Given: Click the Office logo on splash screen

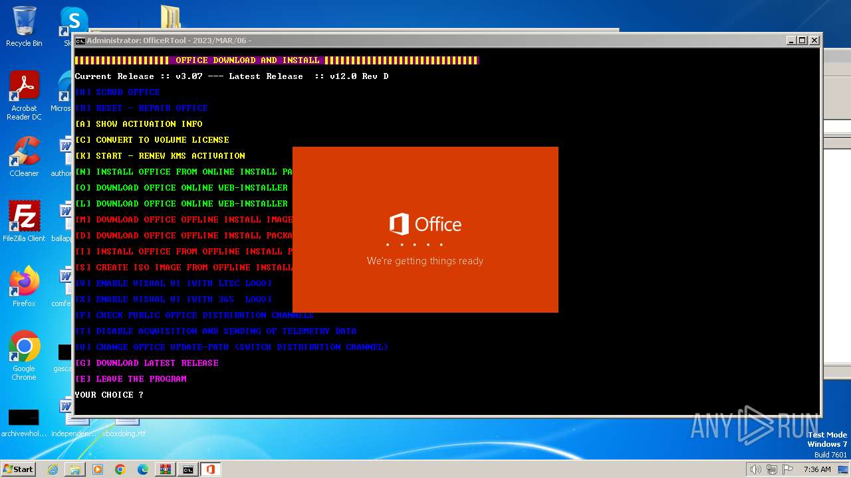Looking at the screenshot, I should 425,224.
